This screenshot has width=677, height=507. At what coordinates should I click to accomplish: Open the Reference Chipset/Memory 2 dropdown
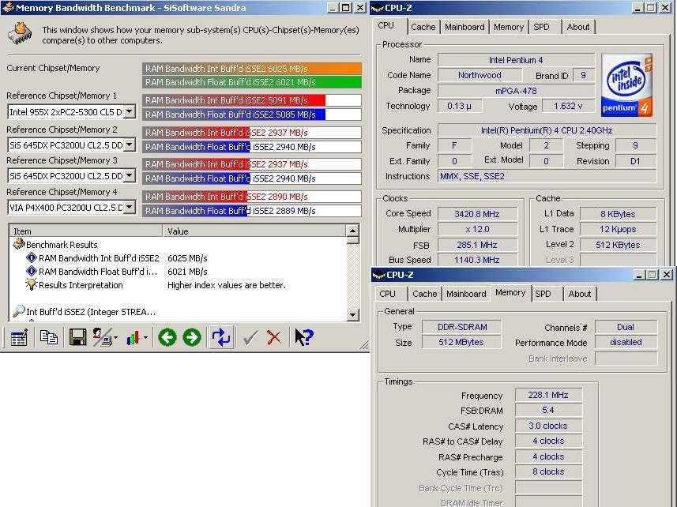(x=130, y=145)
